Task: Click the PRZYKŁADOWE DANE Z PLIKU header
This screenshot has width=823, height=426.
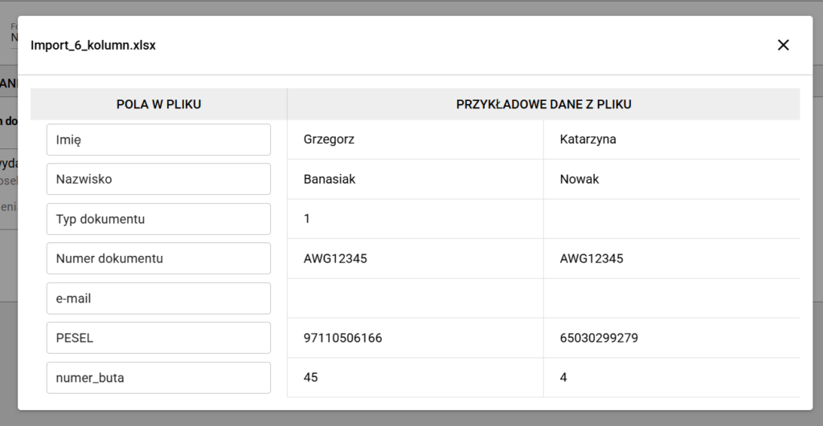Action: [543, 104]
